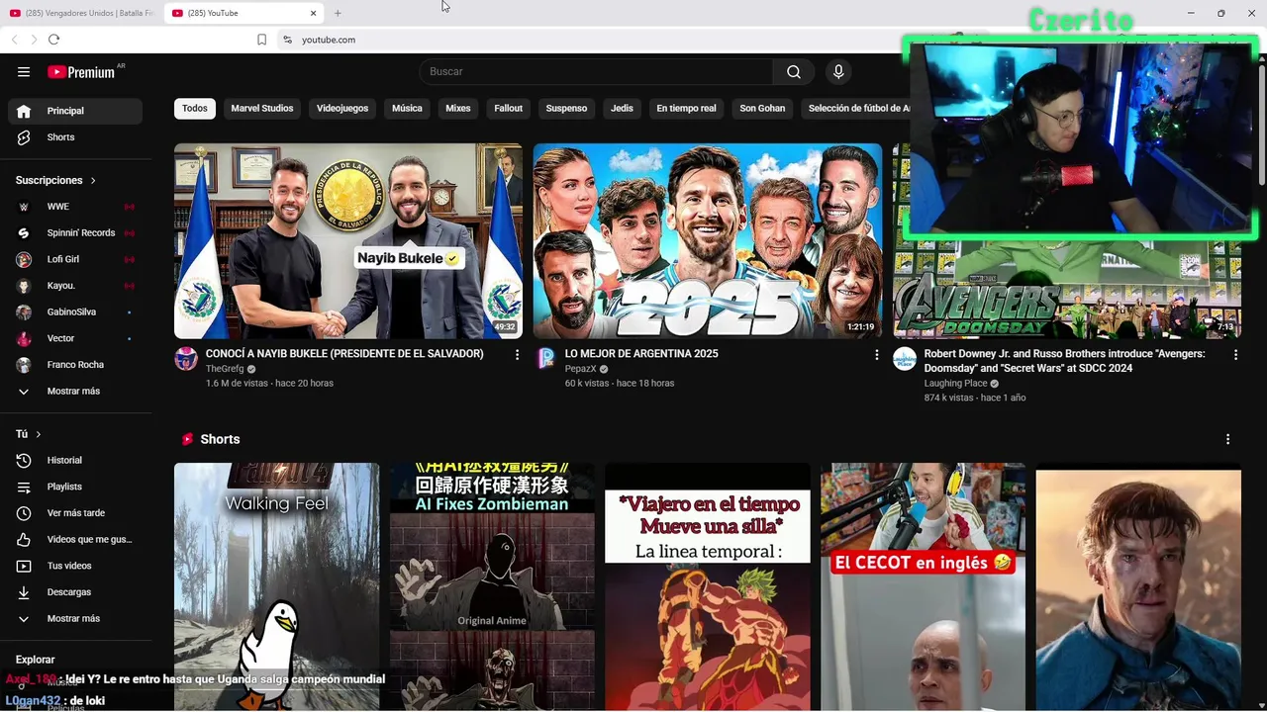Open Historial watch history
The image size is (1267, 712).
click(x=74, y=461)
